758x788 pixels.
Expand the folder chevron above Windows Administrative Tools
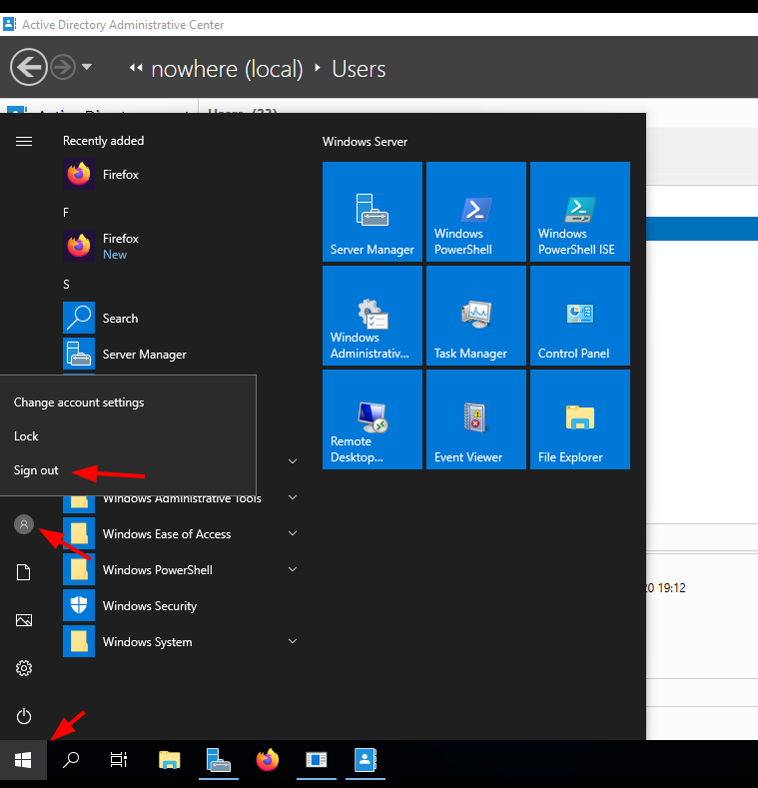point(293,461)
